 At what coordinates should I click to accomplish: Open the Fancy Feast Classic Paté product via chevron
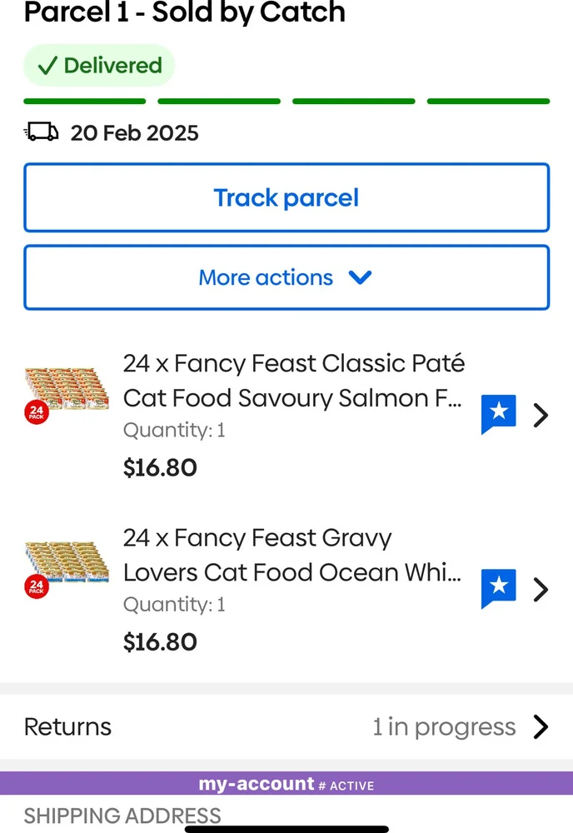click(541, 415)
